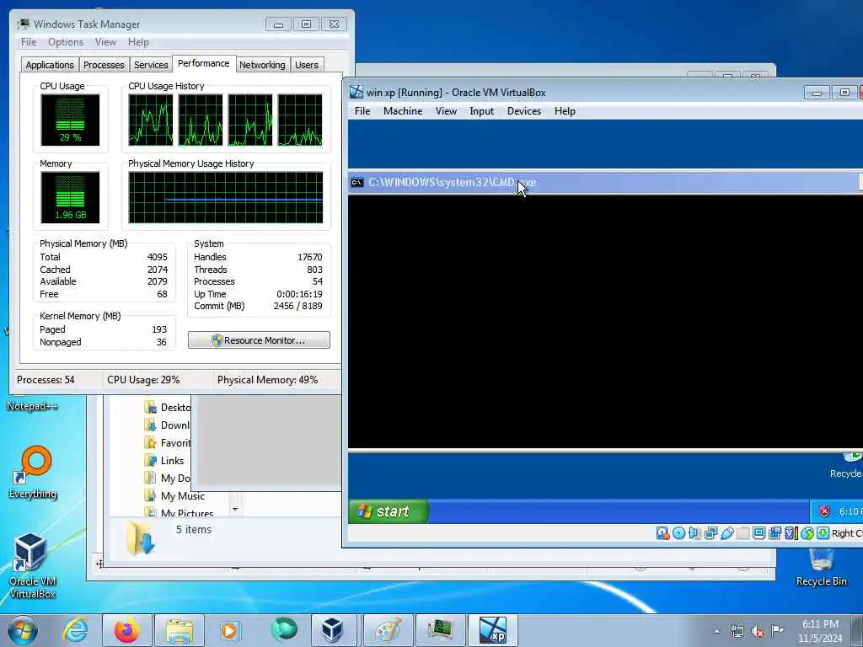The height and width of the screenshot is (647, 863).
Task: Click win xp VM taskbar button
Action: point(492,630)
